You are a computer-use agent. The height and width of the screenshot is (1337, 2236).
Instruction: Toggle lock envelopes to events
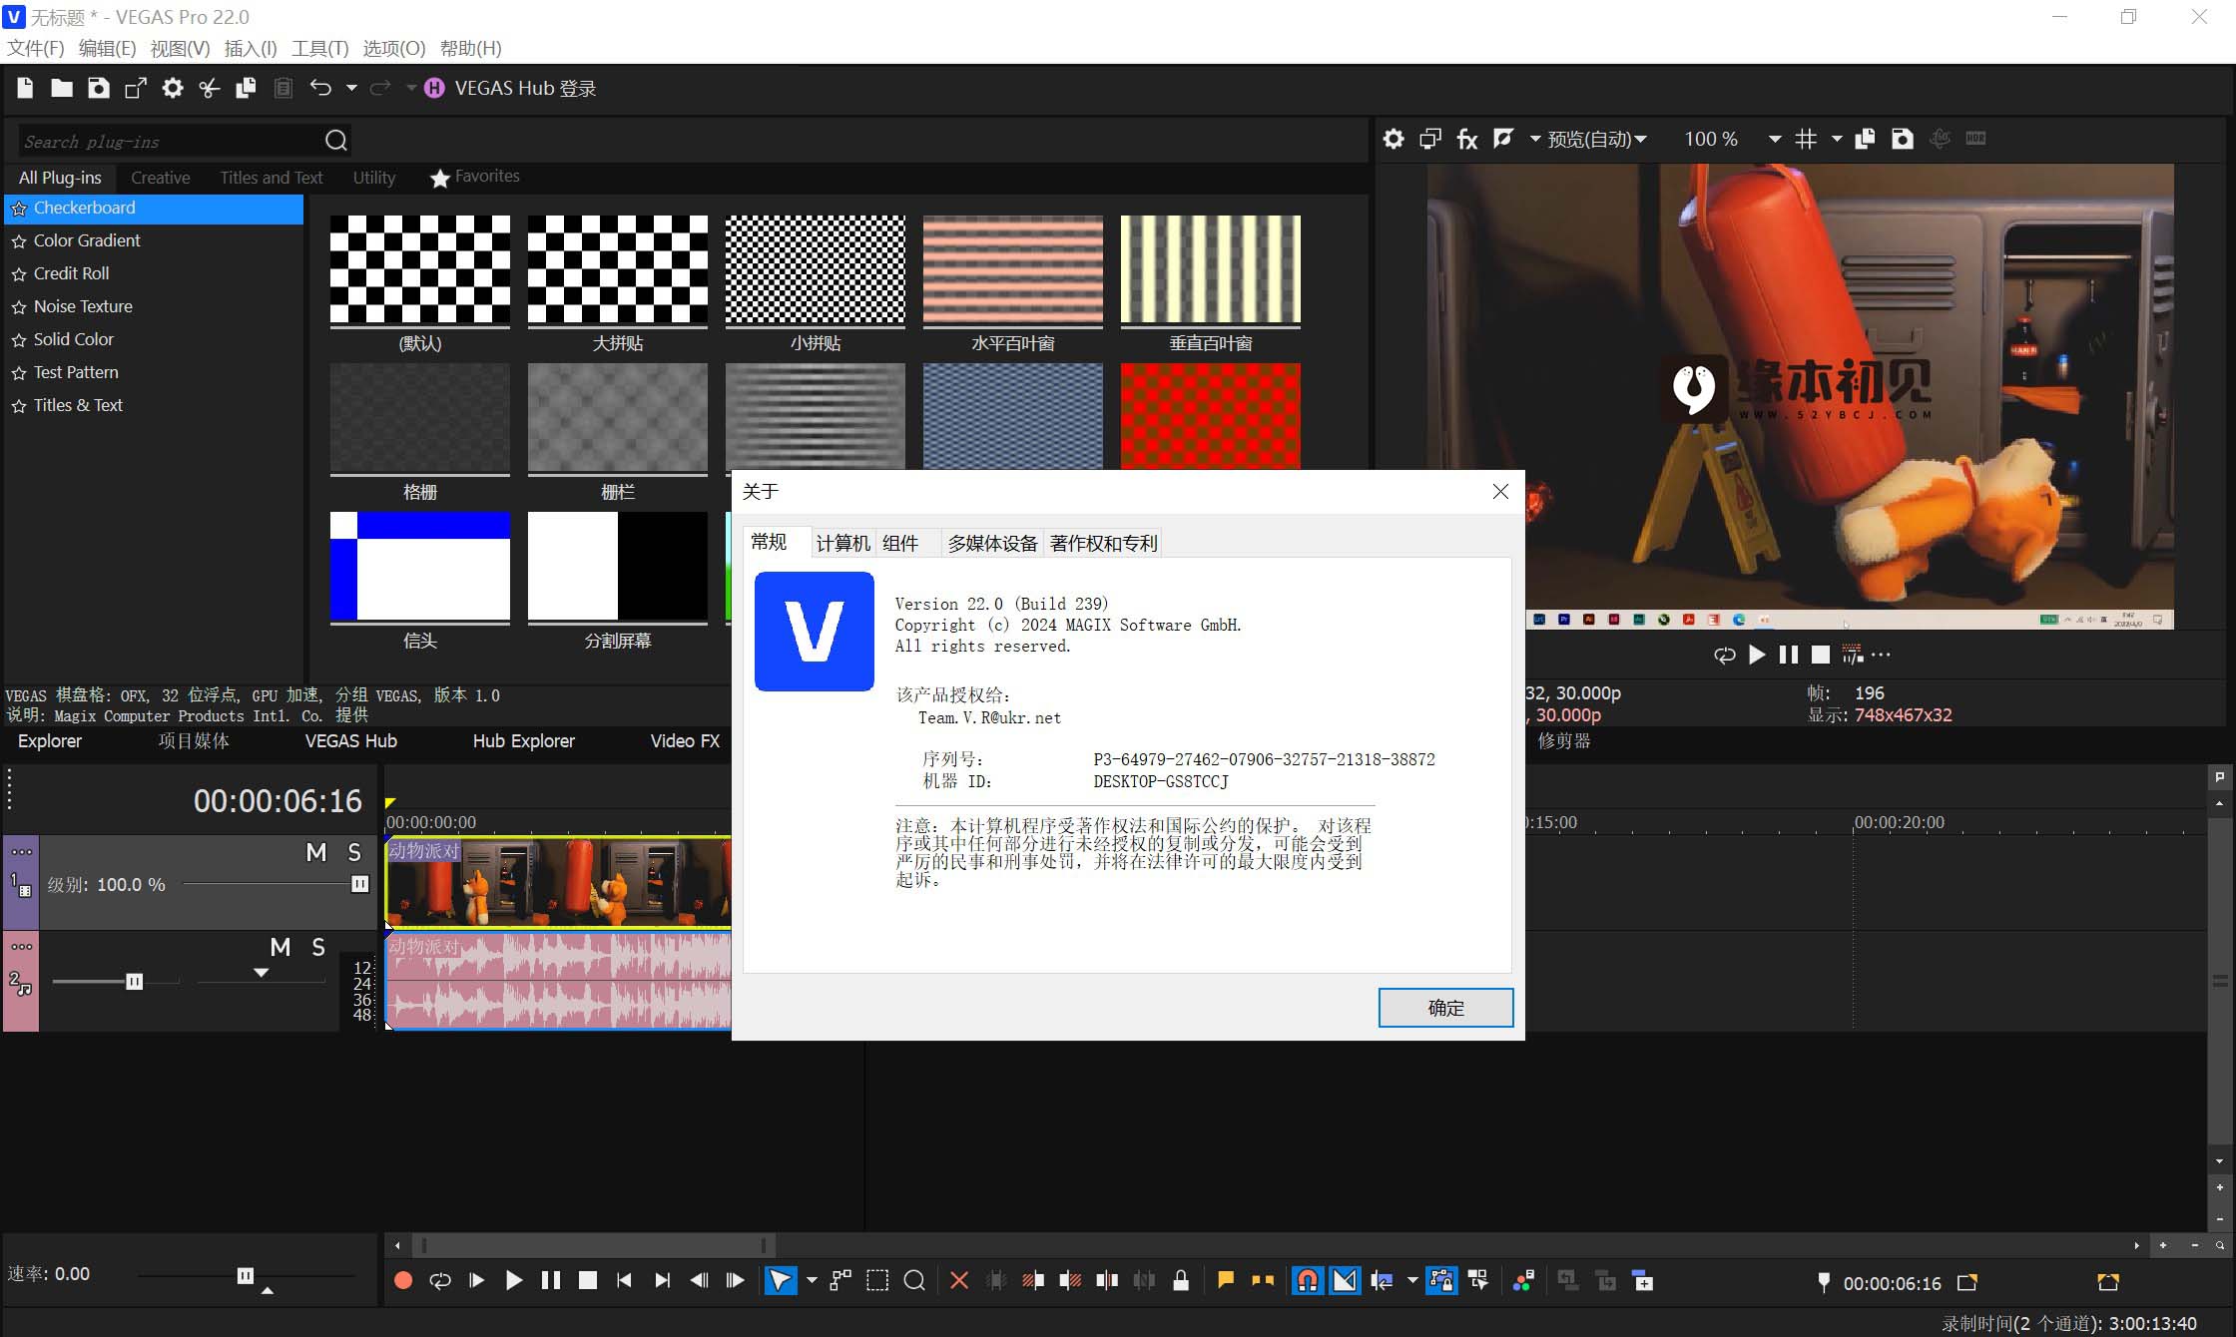pos(1440,1280)
